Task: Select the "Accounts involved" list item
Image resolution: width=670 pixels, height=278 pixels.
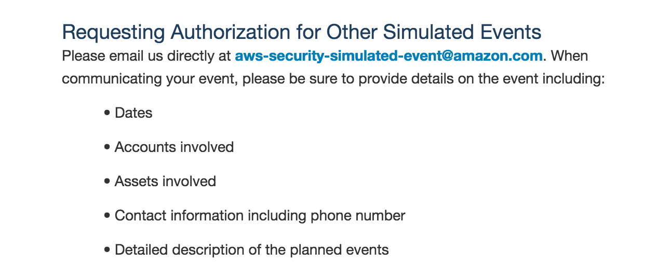Action: pyautogui.click(x=174, y=147)
